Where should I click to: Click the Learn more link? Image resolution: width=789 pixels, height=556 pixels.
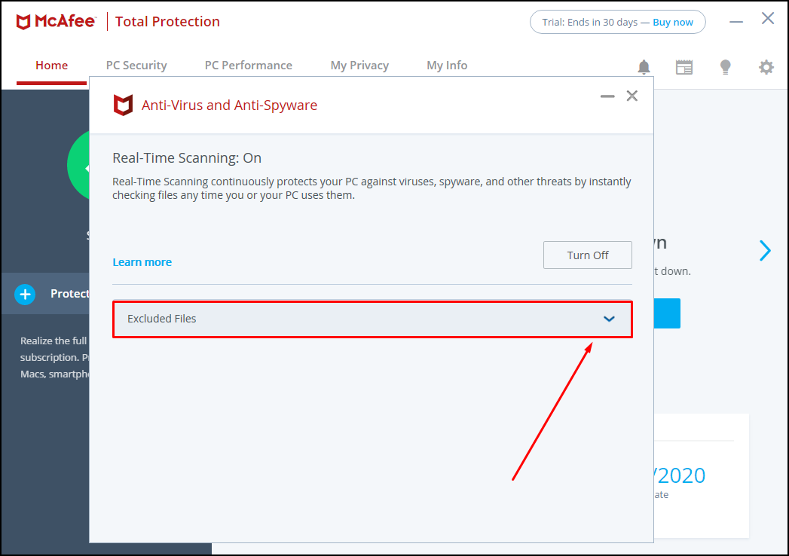coord(142,261)
